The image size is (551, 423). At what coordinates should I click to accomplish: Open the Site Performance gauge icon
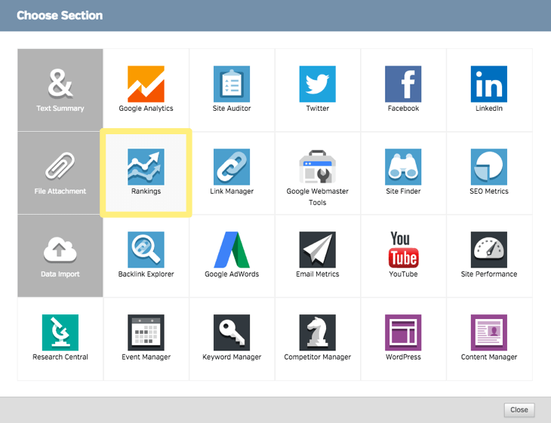(x=489, y=250)
